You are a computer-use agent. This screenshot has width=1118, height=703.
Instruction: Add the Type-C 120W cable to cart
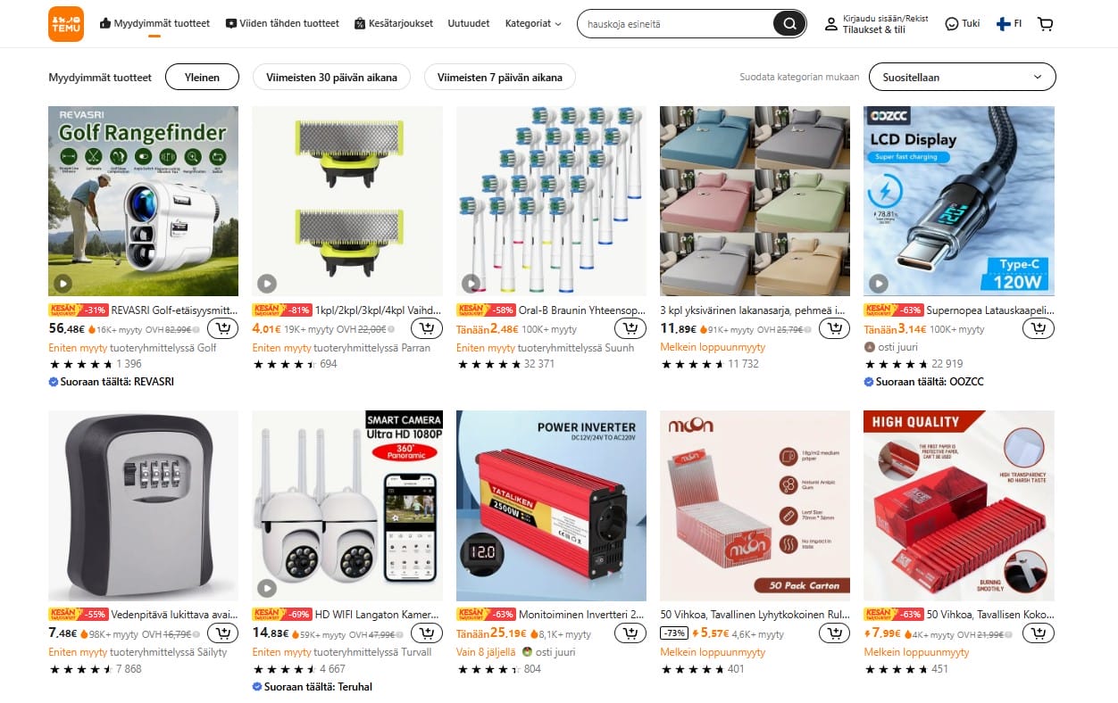[1039, 328]
